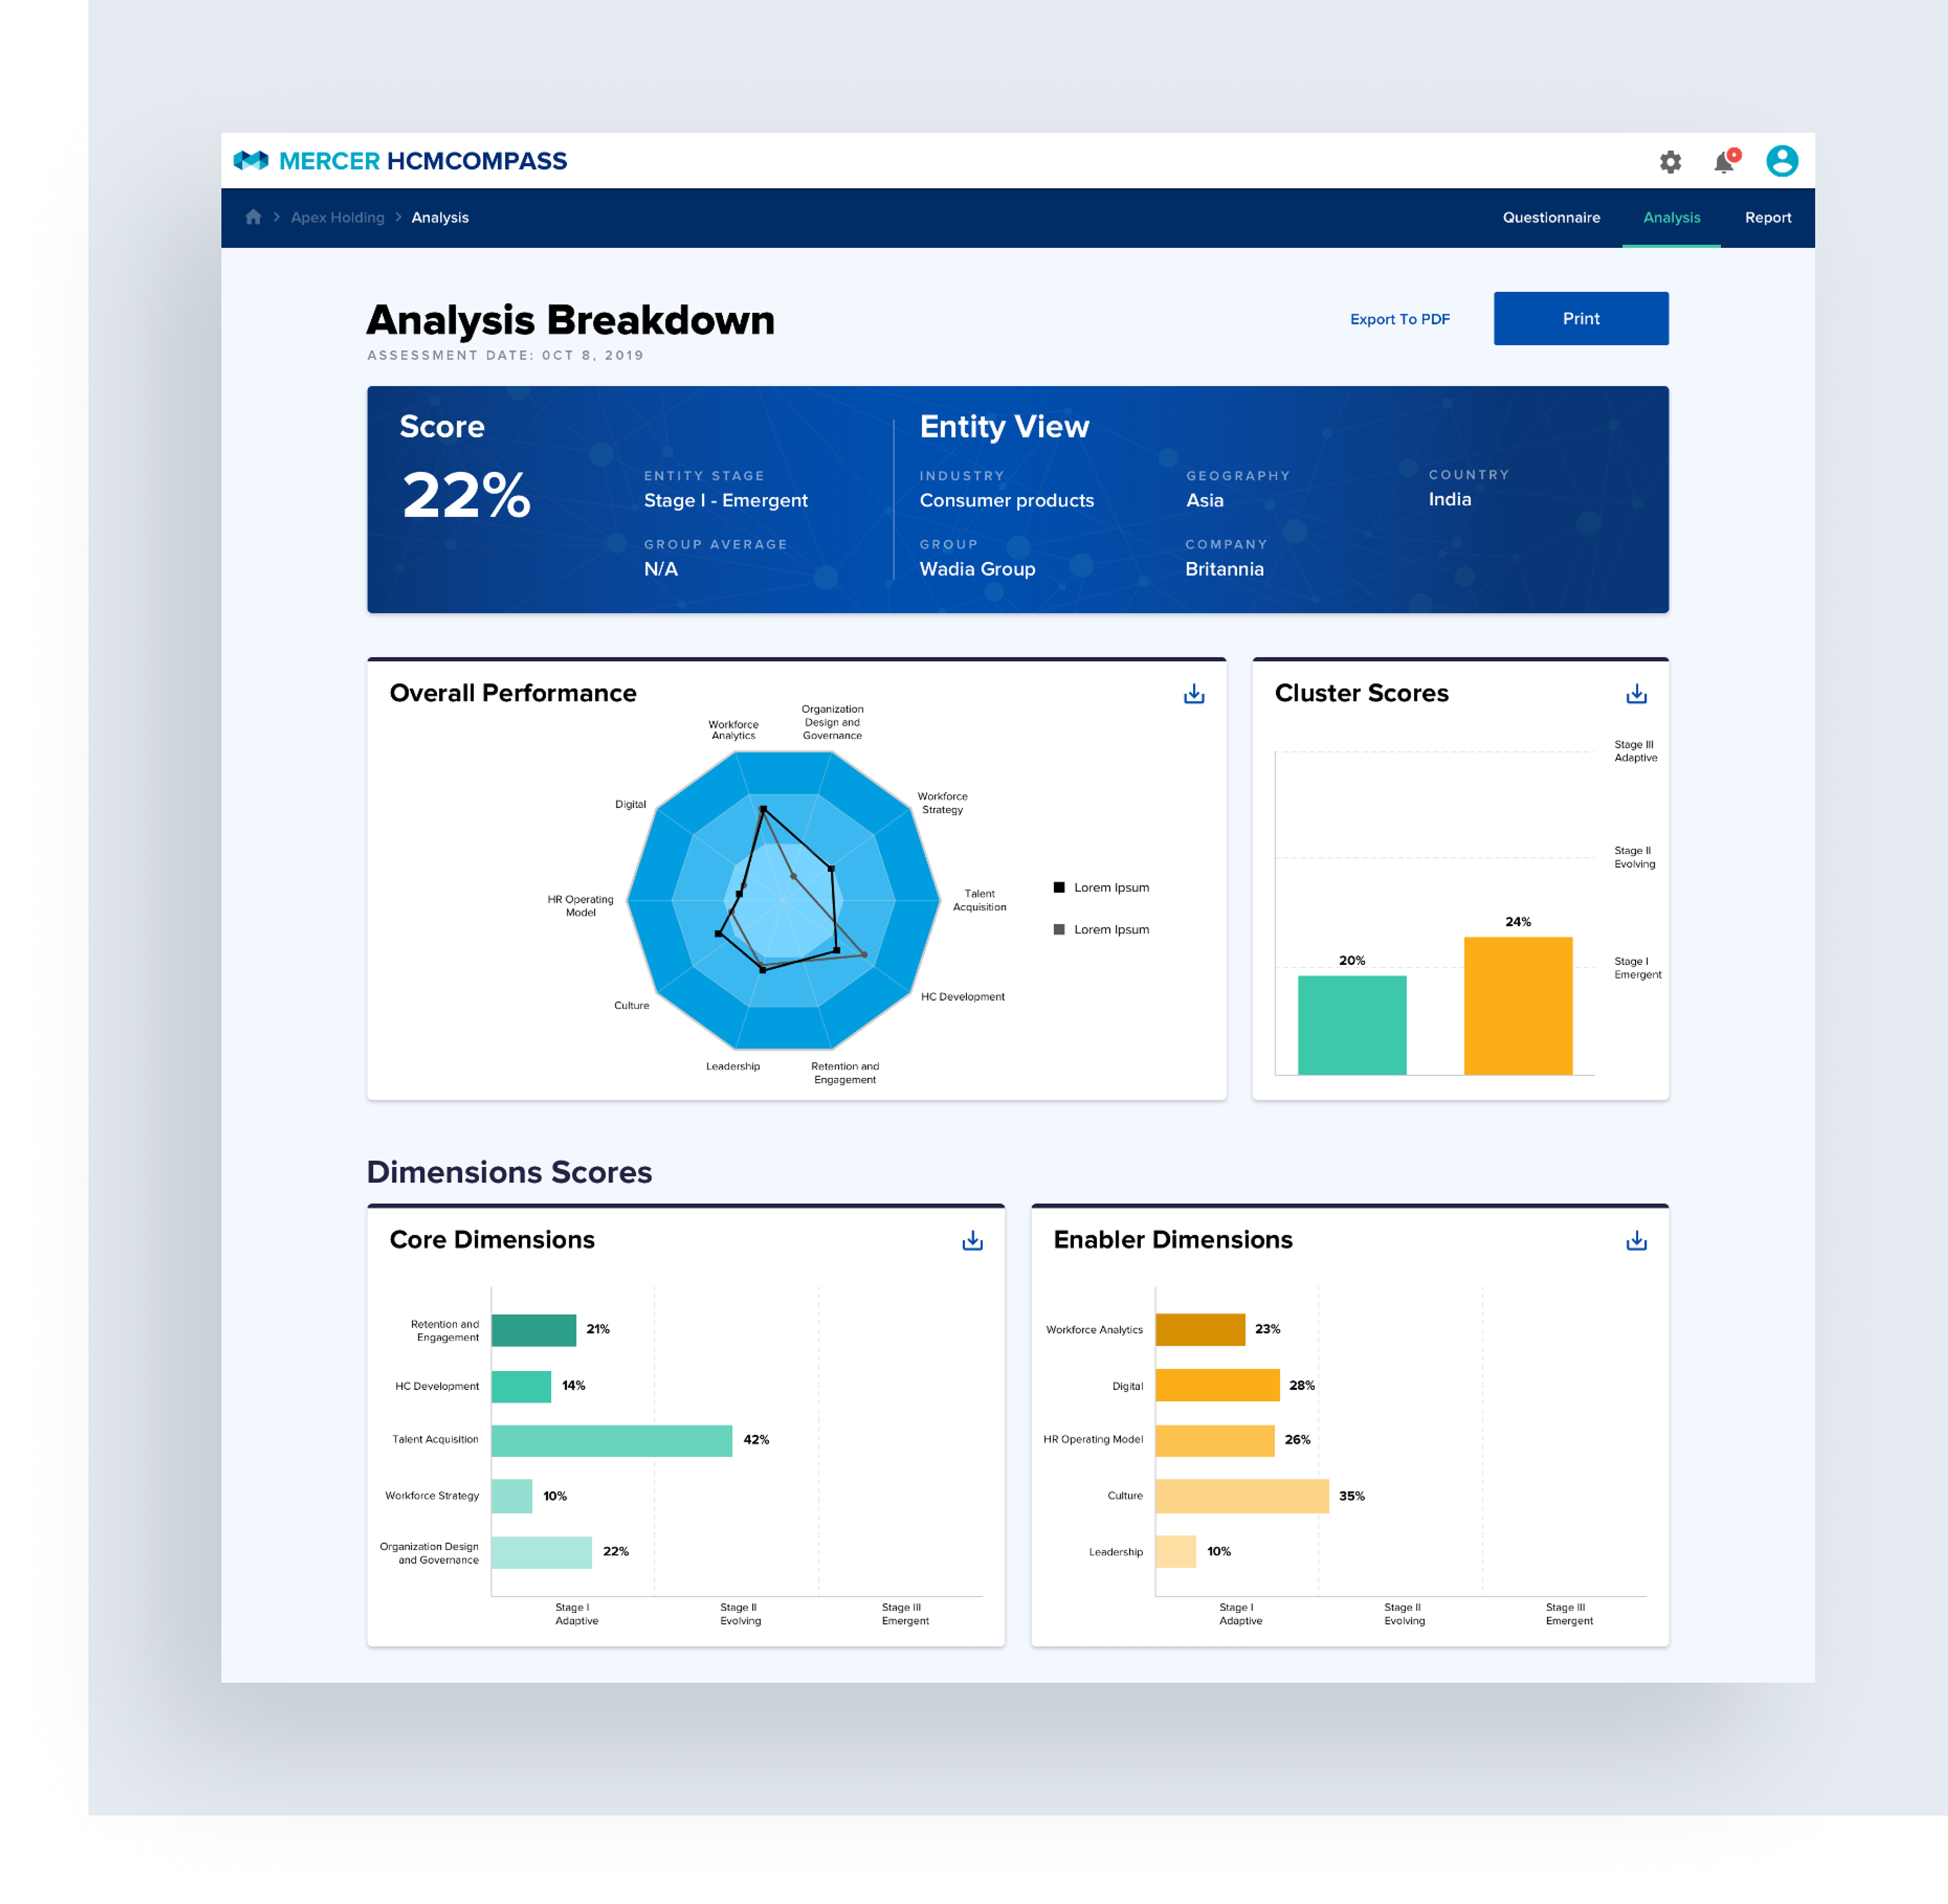Click the radar chart 'Culture' label

[631, 1006]
